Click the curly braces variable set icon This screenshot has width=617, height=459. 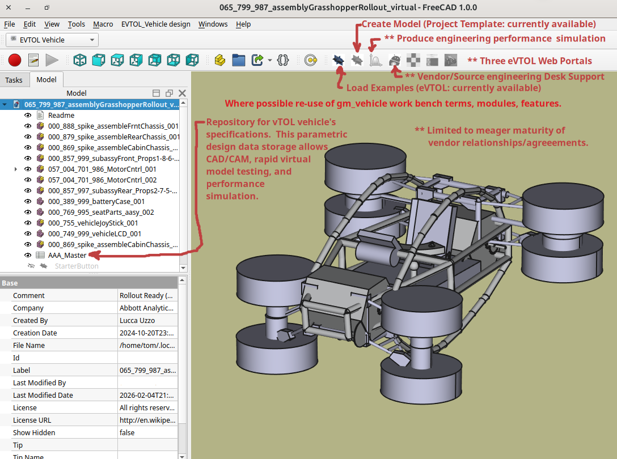coord(283,59)
